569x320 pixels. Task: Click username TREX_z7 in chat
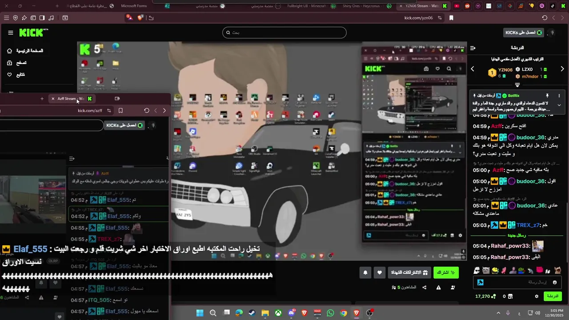[528, 225]
